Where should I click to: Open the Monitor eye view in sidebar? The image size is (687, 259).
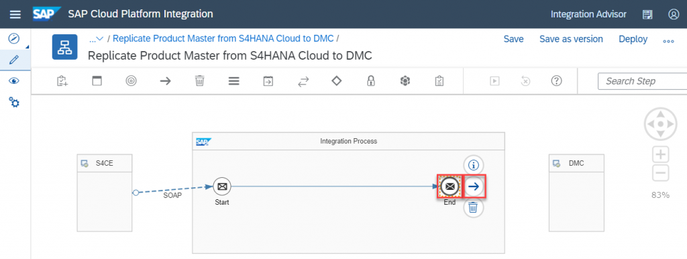(x=14, y=81)
